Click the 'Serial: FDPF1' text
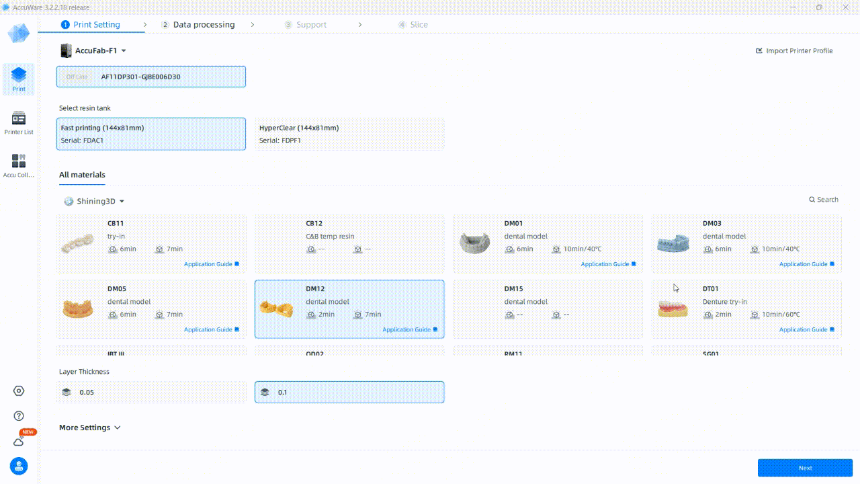This screenshot has height=484, width=860. tap(280, 140)
